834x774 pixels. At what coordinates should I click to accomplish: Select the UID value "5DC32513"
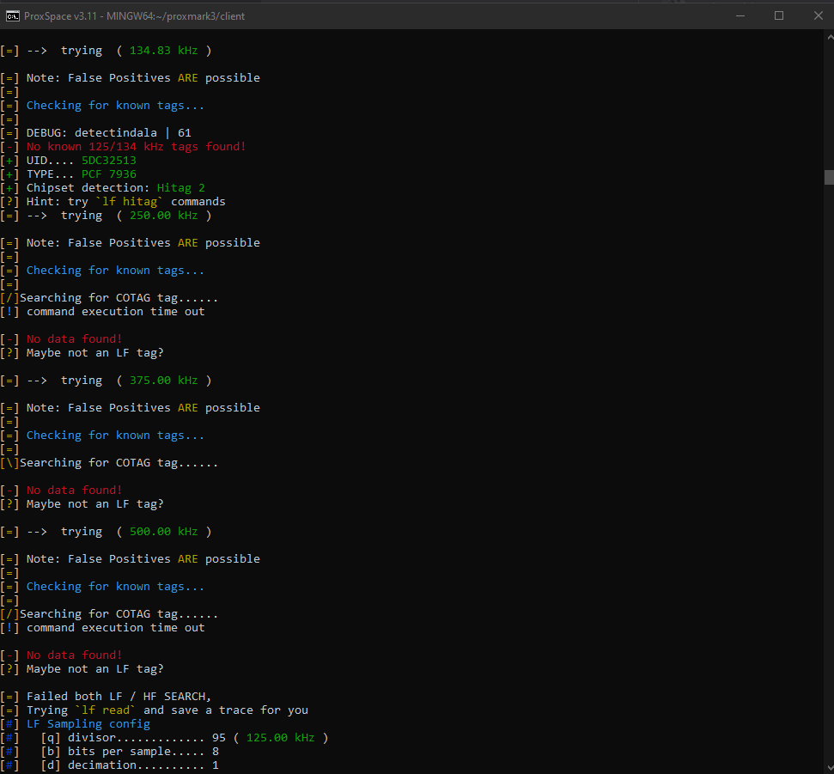[x=109, y=161]
